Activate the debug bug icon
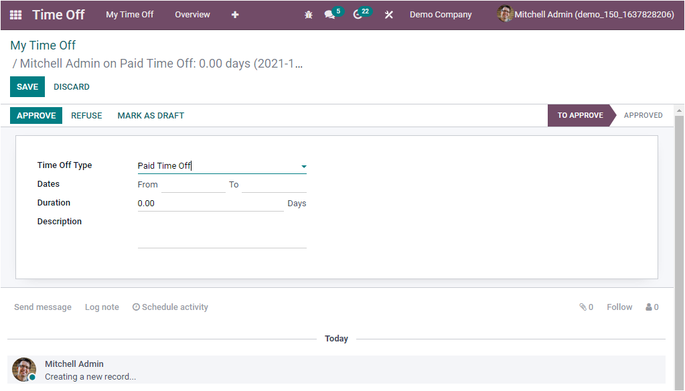The height and width of the screenshot is (391, 685). tap(308, 14)
